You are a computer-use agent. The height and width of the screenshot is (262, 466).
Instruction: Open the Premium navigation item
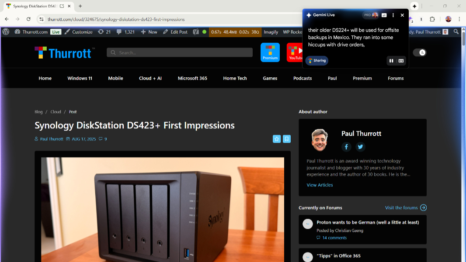pos(362,78)
